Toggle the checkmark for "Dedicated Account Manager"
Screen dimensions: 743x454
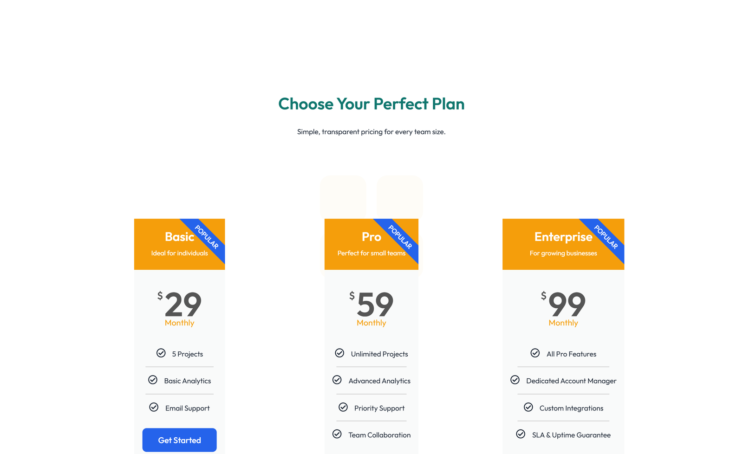(515, 380)
